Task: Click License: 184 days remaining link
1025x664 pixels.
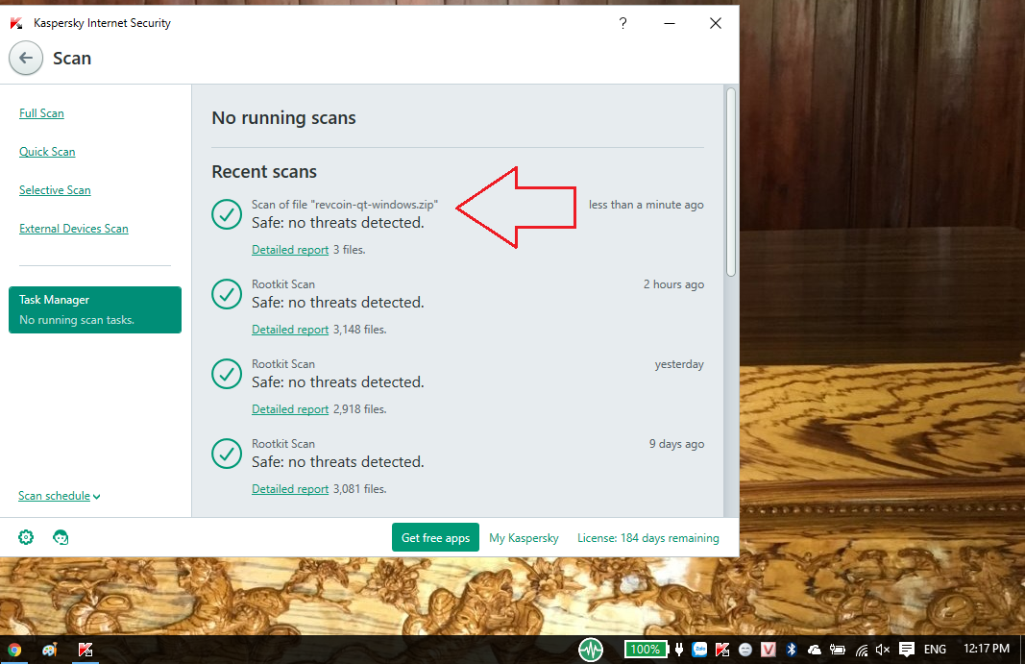Action: 647,538
